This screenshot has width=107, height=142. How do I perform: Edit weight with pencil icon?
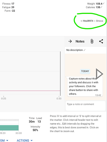pos(104,4)
